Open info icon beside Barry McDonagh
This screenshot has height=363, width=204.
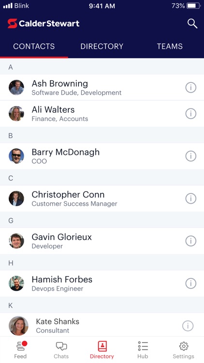[191, 156]
